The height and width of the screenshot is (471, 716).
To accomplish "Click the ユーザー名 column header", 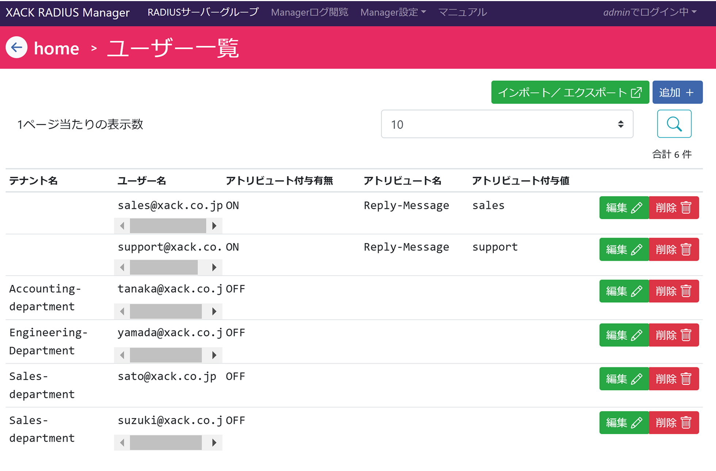I will click(x=142, y=181).
